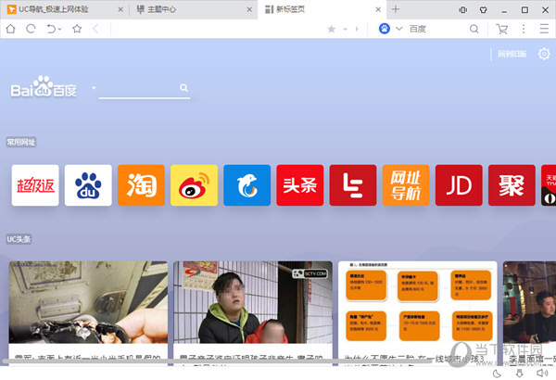Viewport: 556px width, 380px height.
Task: Open the hamburger main menu
Action: pos(544,29)
